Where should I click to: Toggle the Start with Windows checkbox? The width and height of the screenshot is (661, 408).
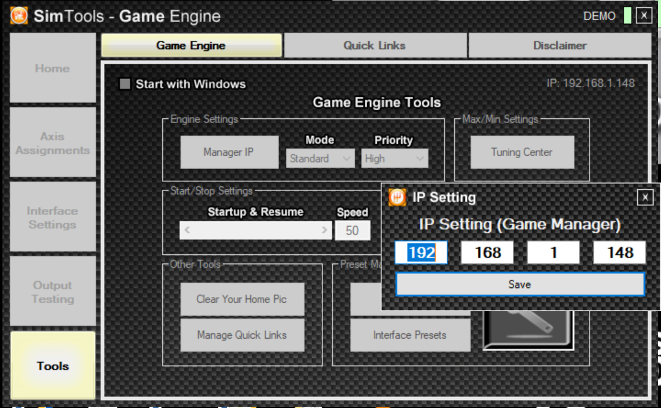coord(125,84)
